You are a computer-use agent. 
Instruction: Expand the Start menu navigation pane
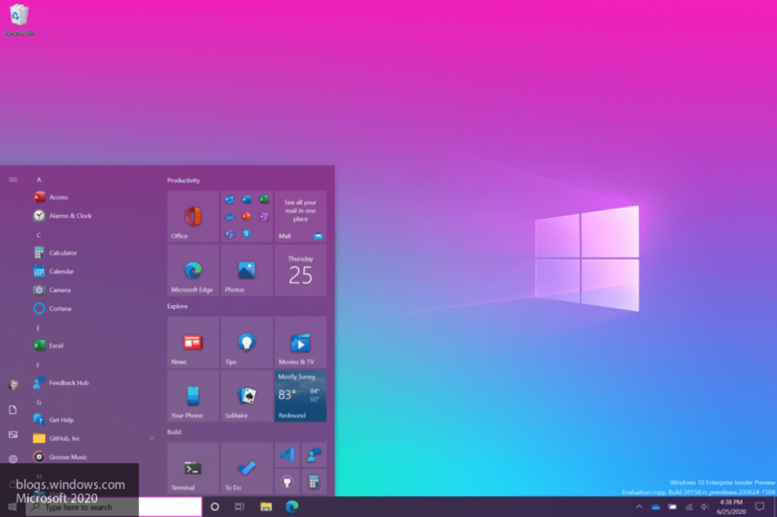(12, 179)
